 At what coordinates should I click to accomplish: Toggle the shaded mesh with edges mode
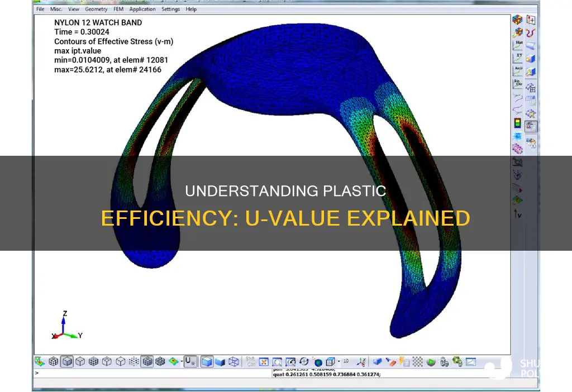click(x=147, y=361)
